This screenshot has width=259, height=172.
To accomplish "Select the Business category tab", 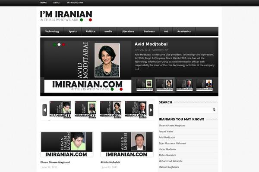I will [149, 31].
